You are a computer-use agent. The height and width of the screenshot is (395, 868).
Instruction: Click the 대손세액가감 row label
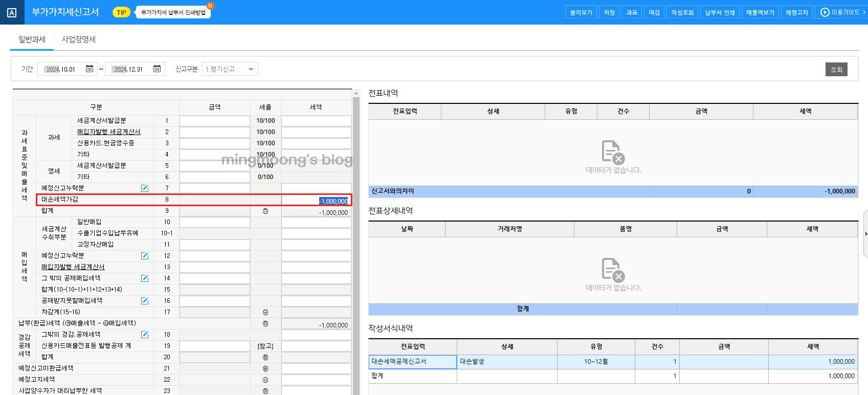pyautogui.click(x=60, y=200)
